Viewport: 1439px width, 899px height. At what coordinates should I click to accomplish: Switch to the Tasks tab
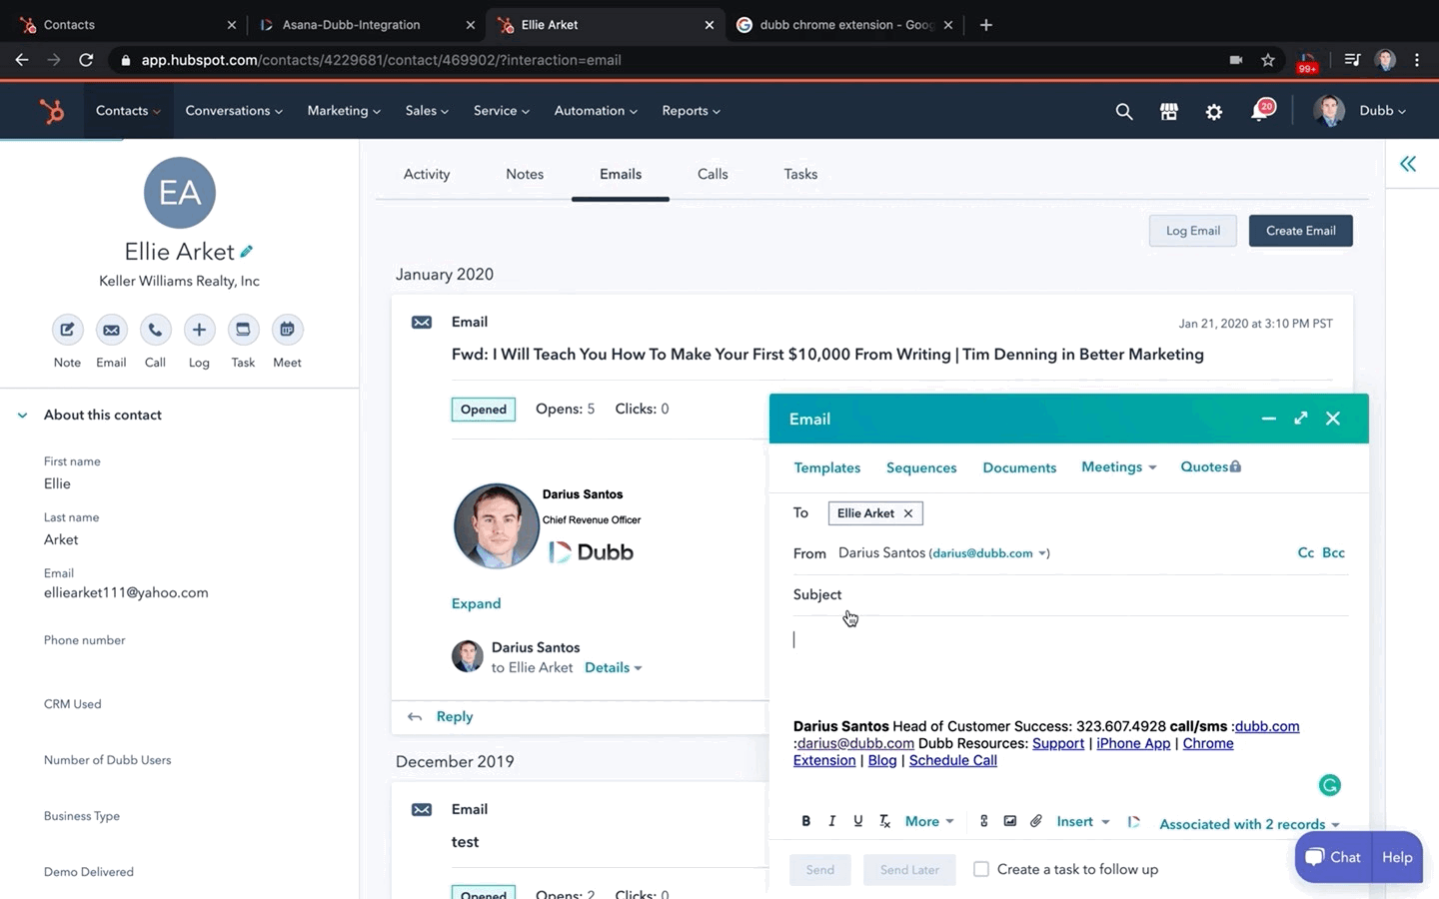[x=800, y=174]
